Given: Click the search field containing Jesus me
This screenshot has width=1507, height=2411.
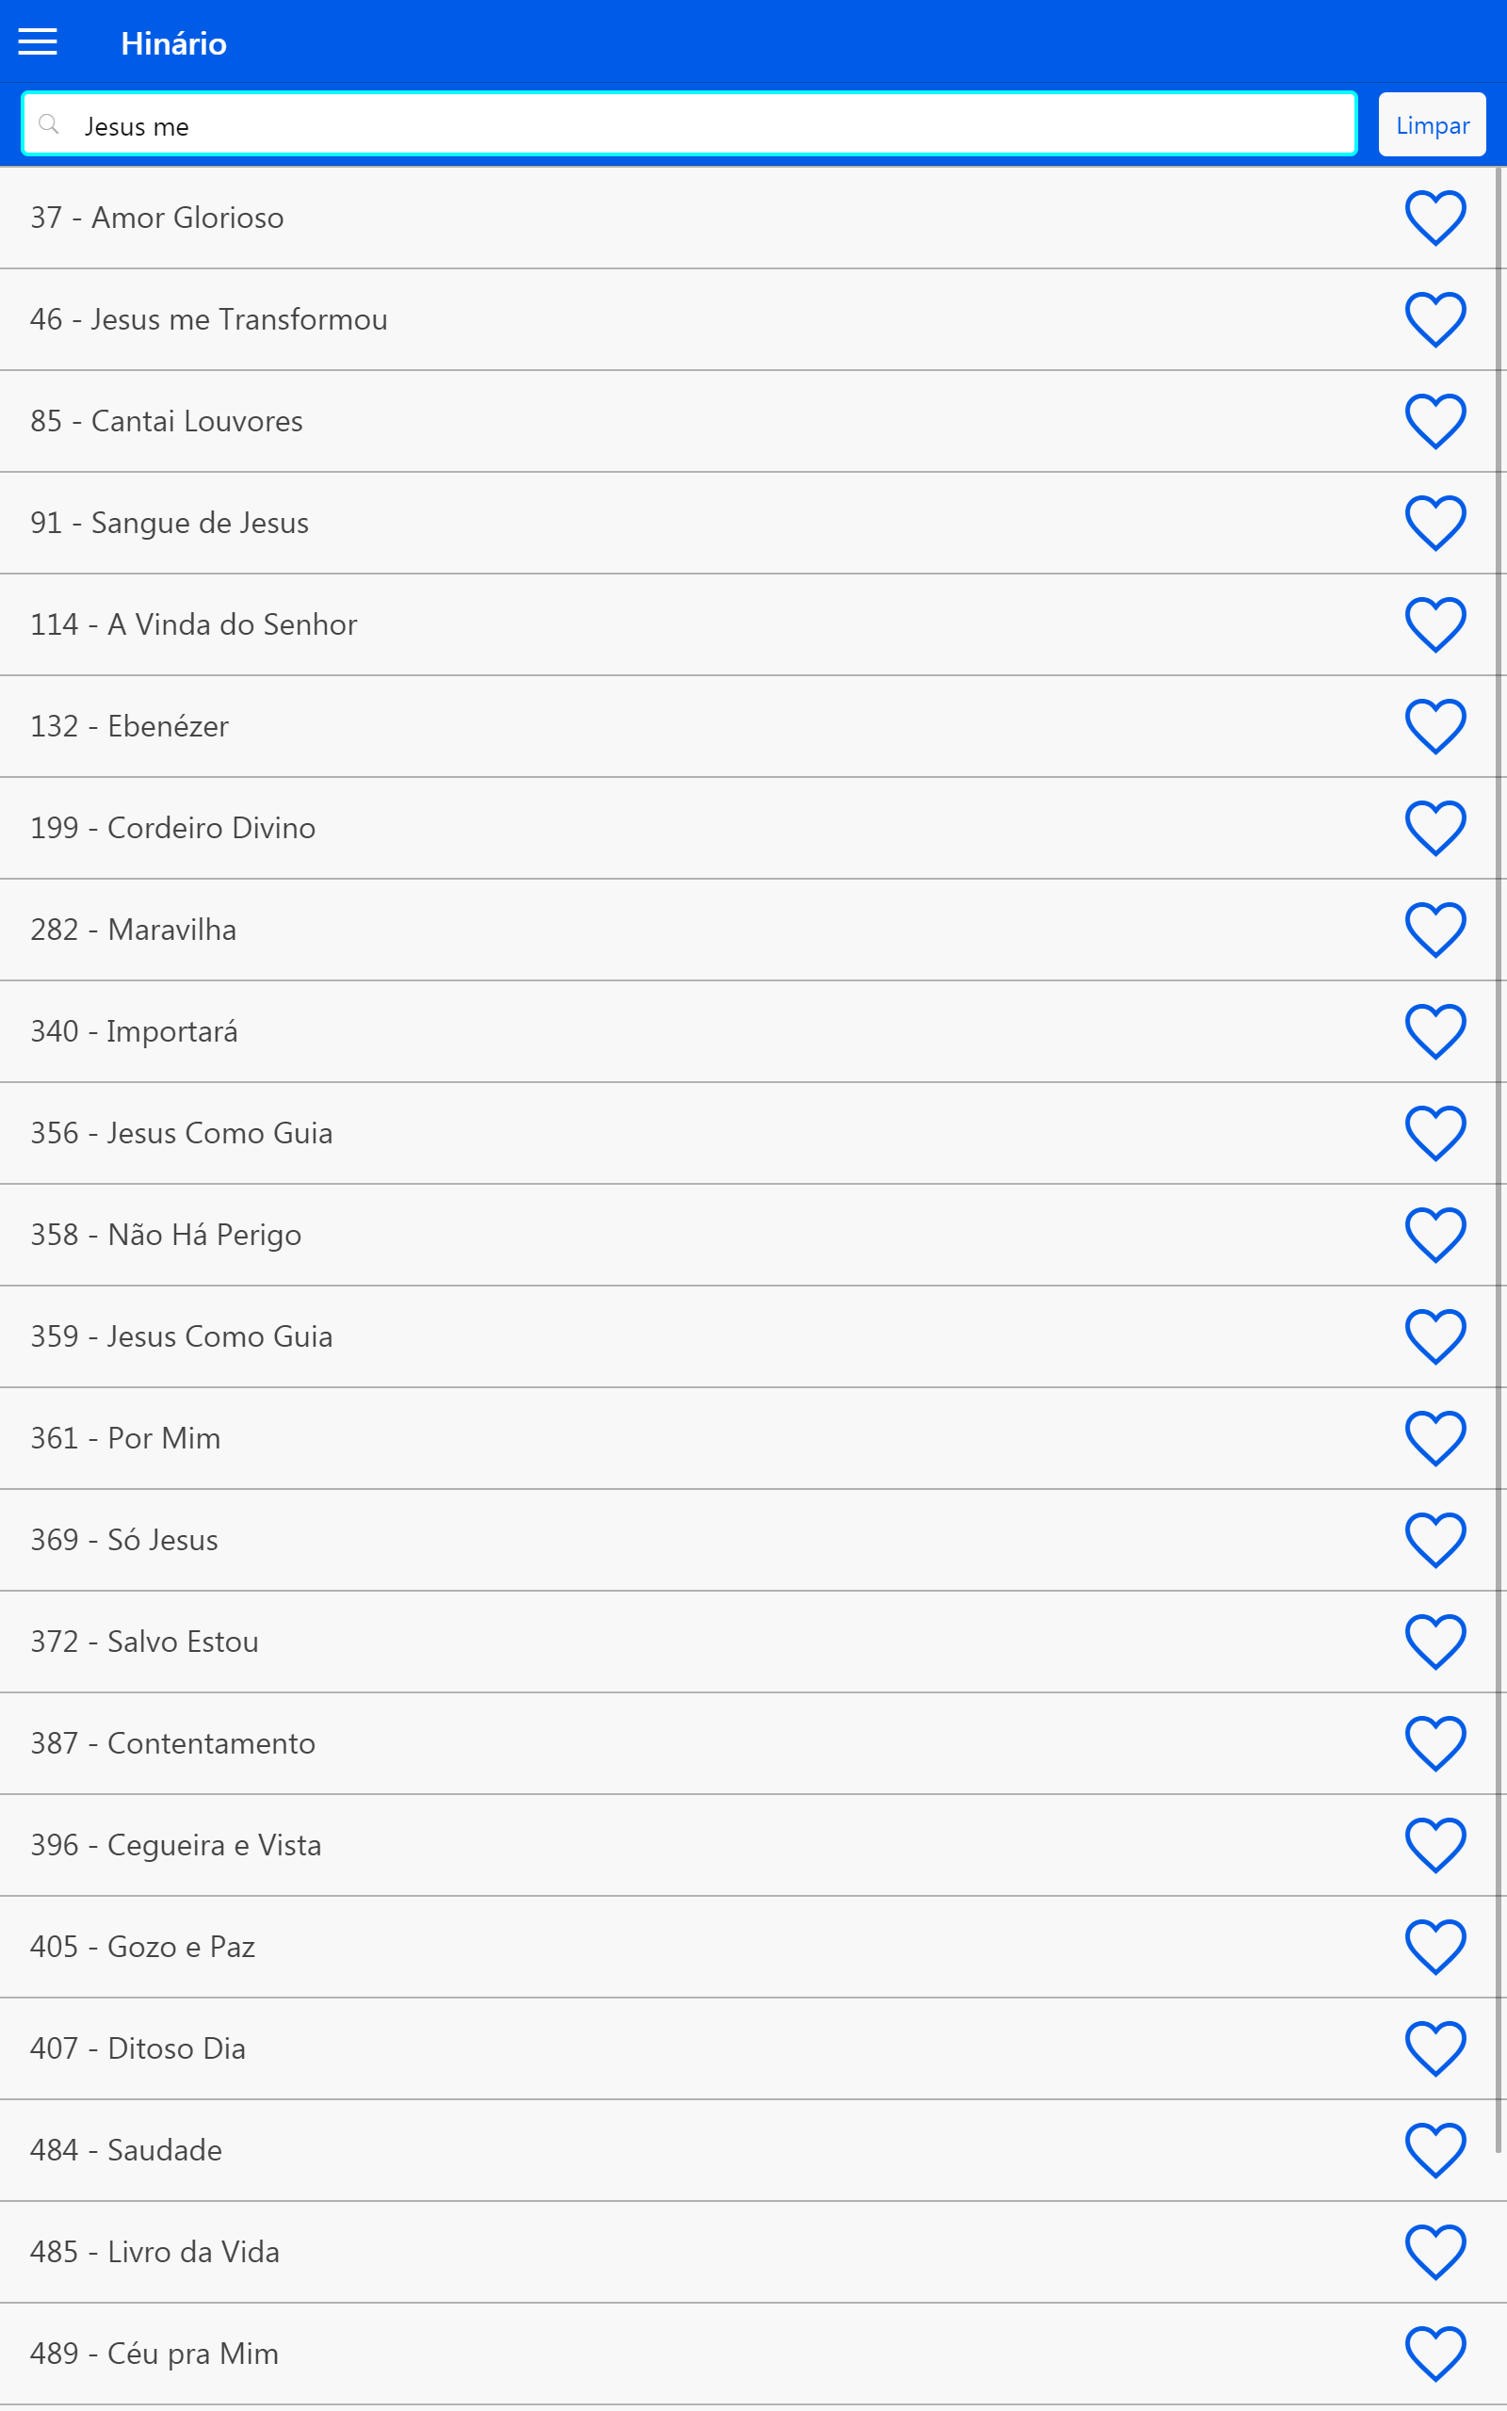Looking at the screenshot, I should point(689,124).
